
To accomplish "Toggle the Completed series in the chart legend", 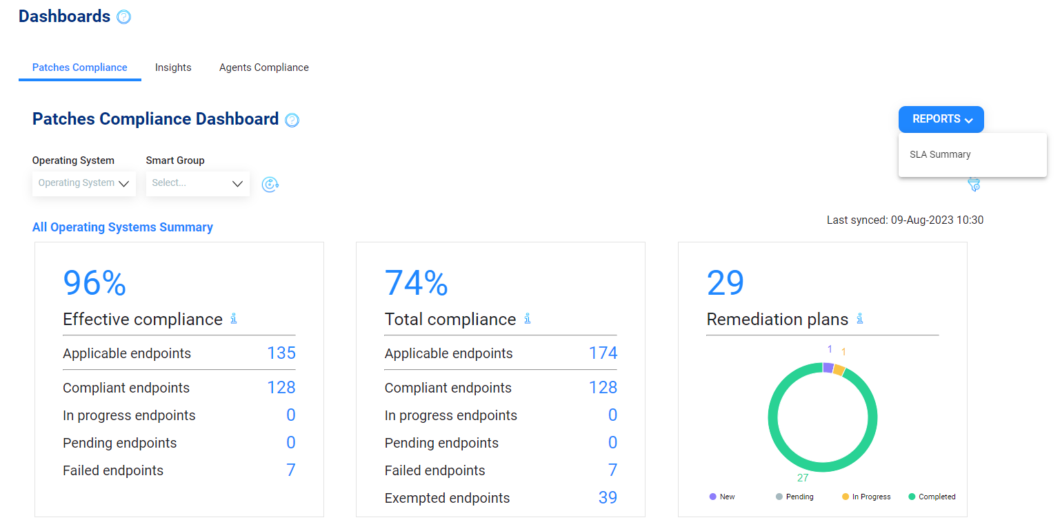I will click(x=931, y=497).
